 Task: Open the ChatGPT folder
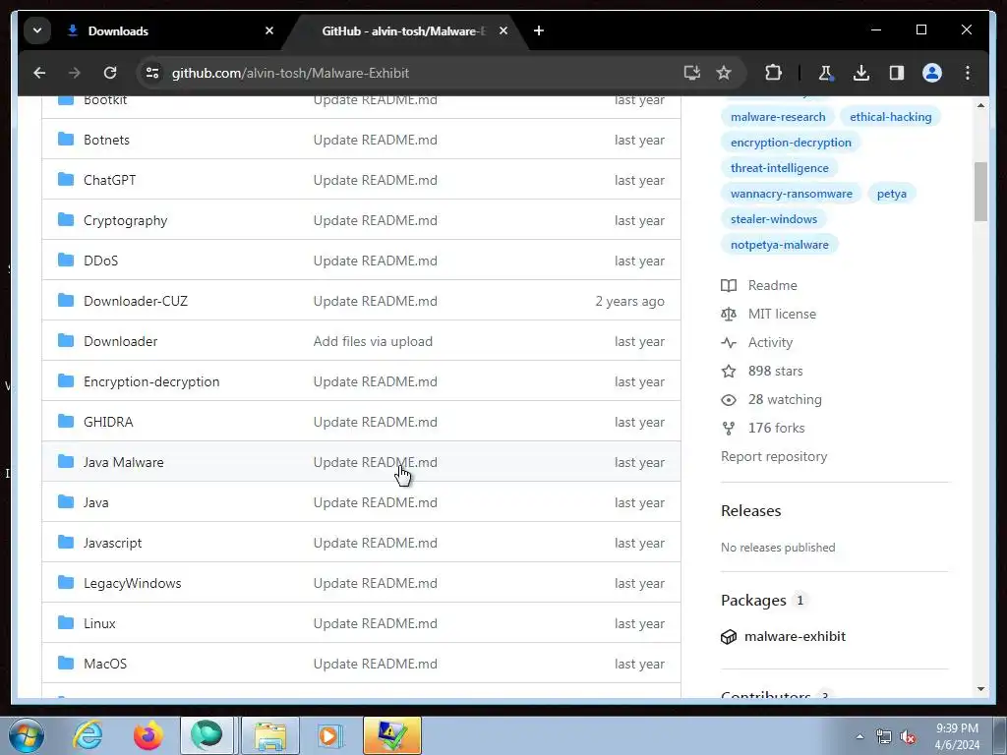pos(110,181)
